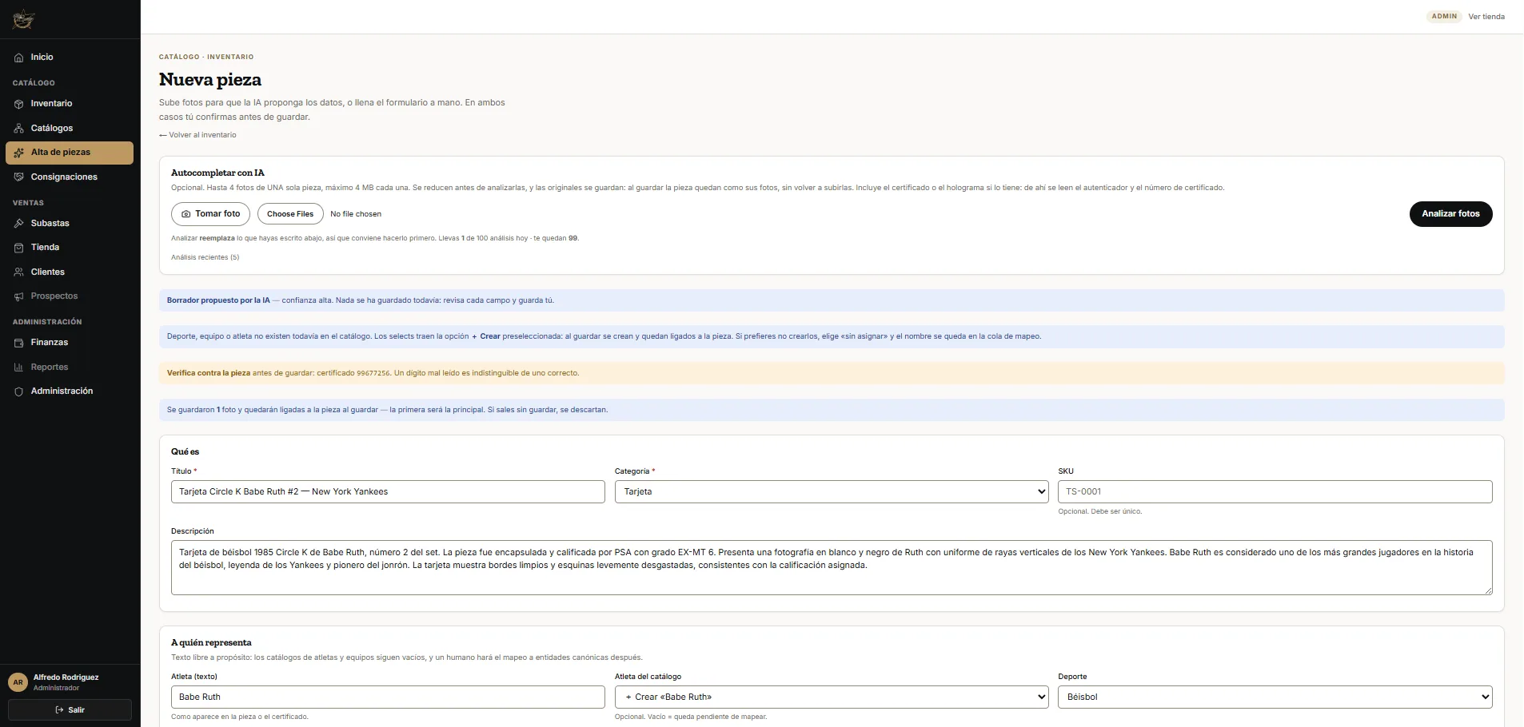The width and height of the screenshot is (1524, 727).
Task: Open the Deporte dropdown showing Béisbol
Action: 1275,697
